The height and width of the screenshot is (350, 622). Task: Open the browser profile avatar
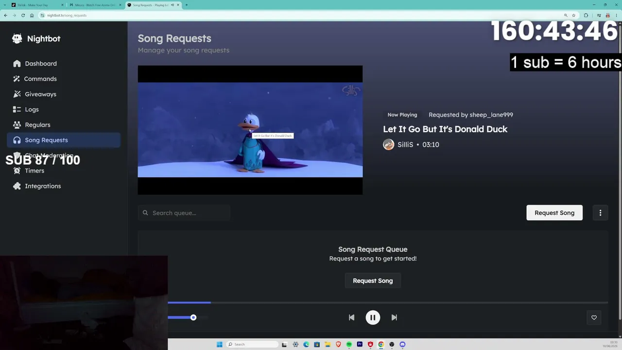607,15
